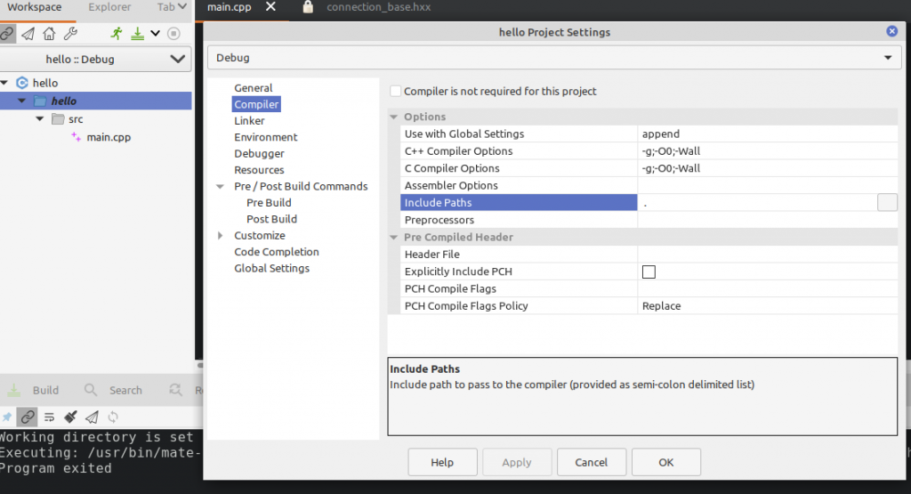Toggle the word-wrap icon in output pane
Image resolution: width=911 pixels, height=494 pixels.
click(50, 417)
